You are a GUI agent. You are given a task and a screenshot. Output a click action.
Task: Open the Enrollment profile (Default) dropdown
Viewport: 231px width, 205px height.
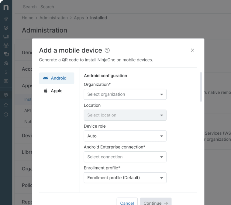[x=125, y=178]
